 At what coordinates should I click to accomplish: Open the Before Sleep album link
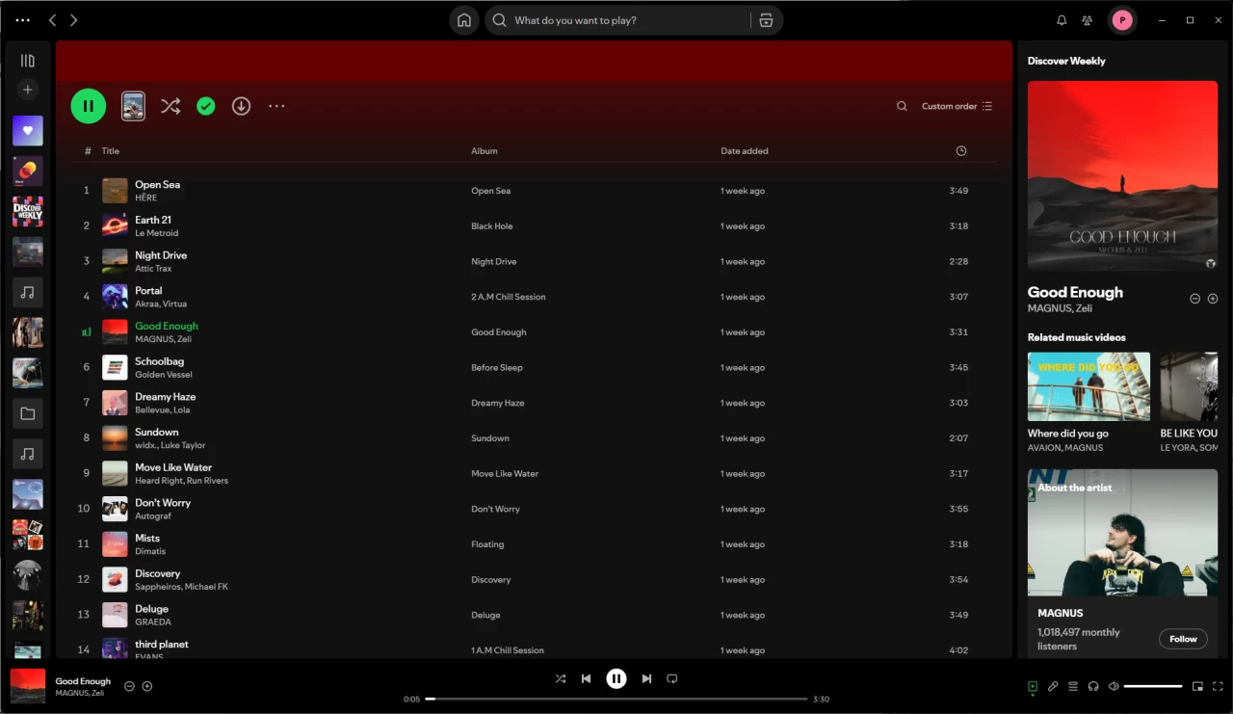tap(497, 368)
